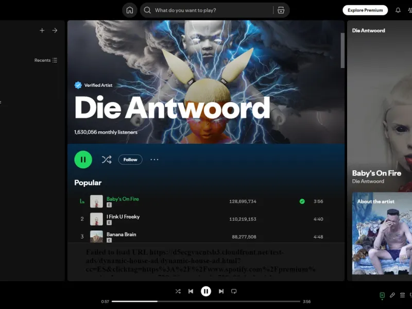Select Baby's On Fire track title
This screenshot has width=412, height=309.
[x=123, y=199]
